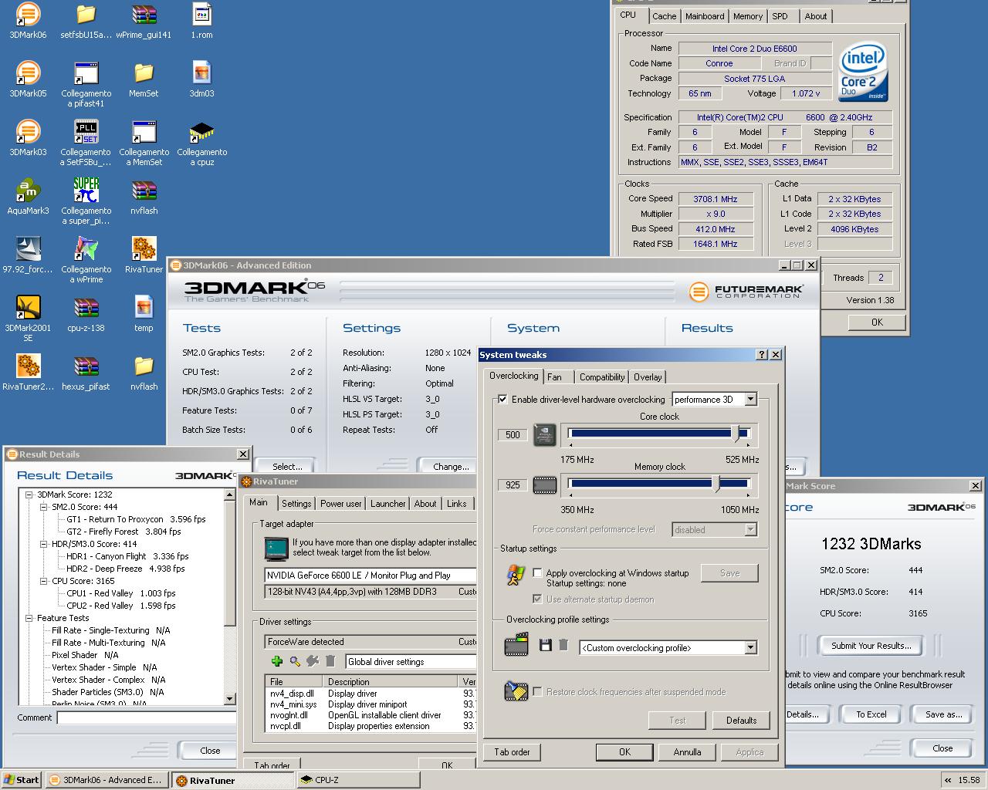
Task: Click Save as... button in score window
Action: click(x=943, y=714)
